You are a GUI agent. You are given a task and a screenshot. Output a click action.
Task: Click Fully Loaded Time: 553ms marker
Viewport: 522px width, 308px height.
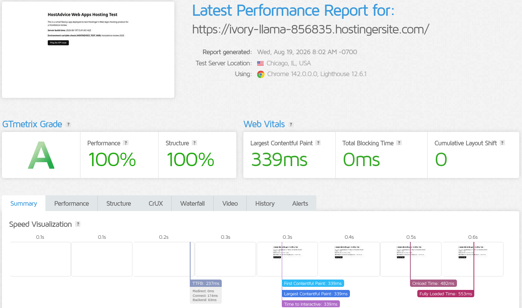[446, 294]
